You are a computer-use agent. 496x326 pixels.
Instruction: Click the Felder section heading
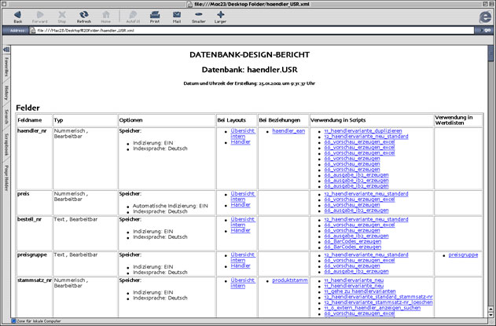click(28, 108)
